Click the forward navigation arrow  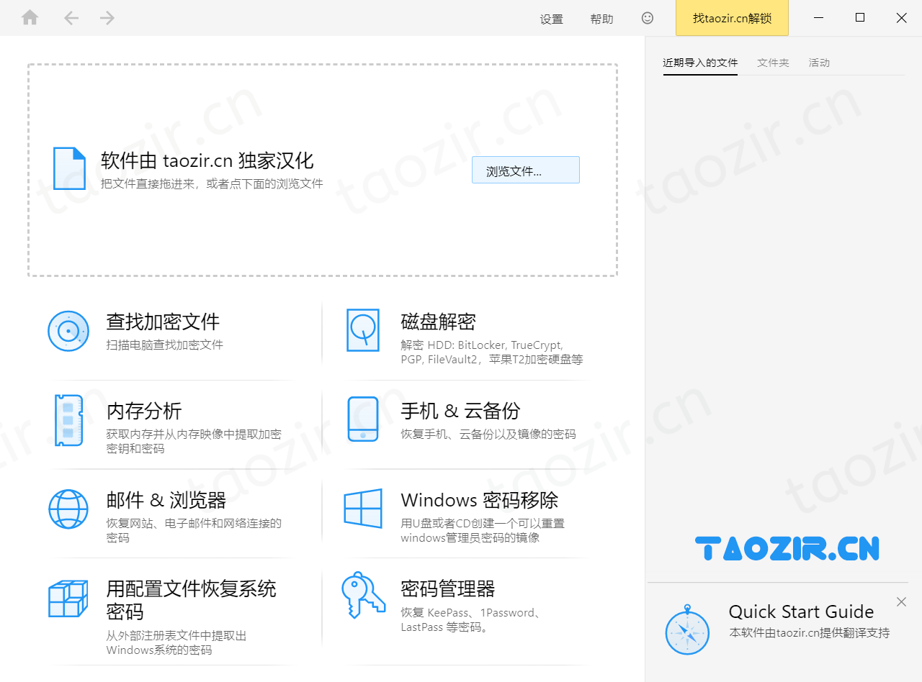107,17
